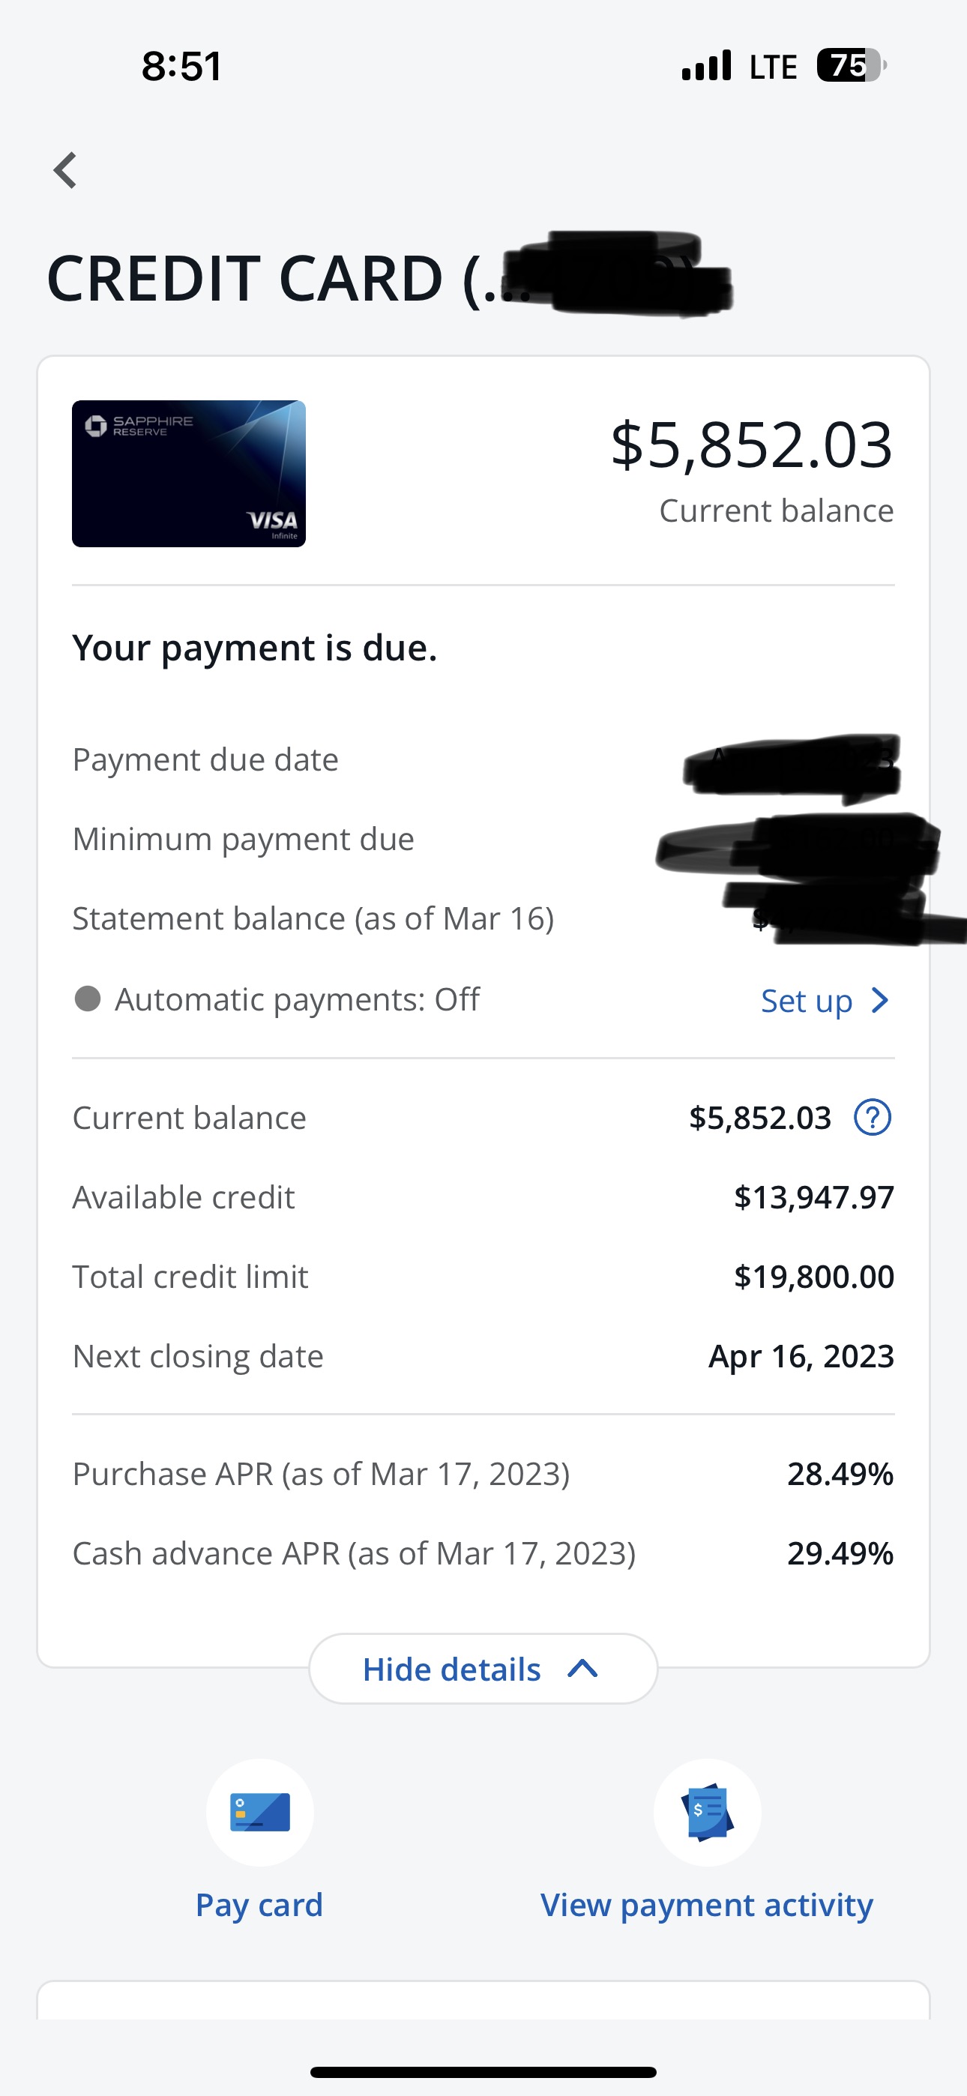
Task: Tap the View payment activity icon
Action: [x=707, y=1812]
